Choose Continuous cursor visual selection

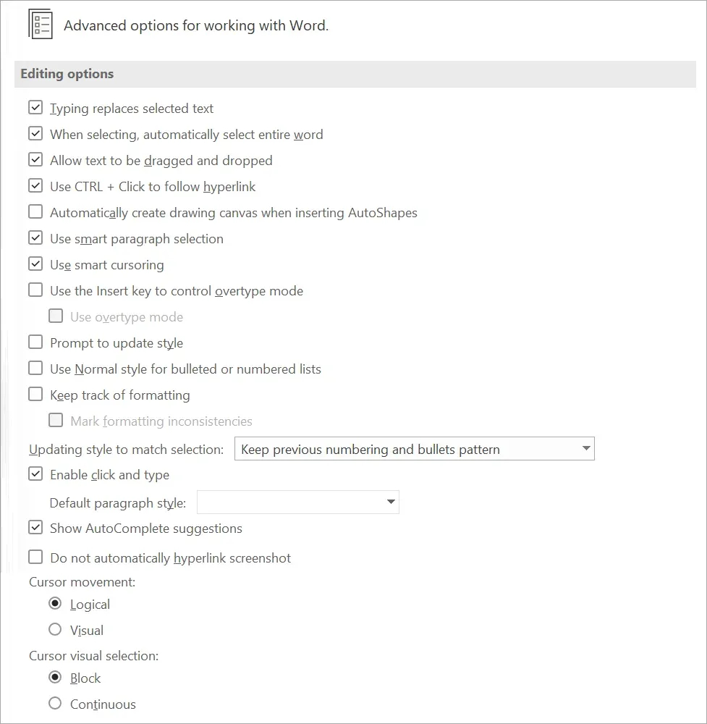[x=55, y=704]
